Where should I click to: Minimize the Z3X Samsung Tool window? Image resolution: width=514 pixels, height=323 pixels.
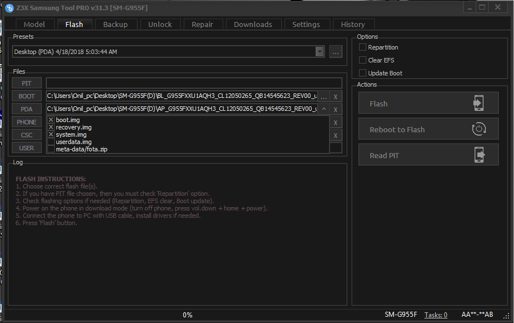click(469, 8)
